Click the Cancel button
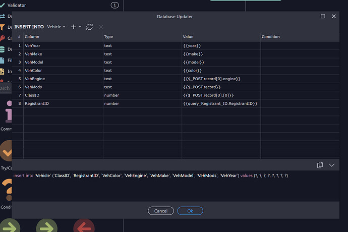The width and height of the screenshot is (348, 232). pos(161,211)
